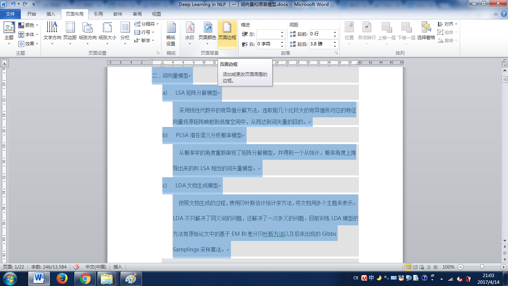Open theme 字体 fonts dropdown
508x286 pixels.
pyautogui.click(x=28, y=35)
